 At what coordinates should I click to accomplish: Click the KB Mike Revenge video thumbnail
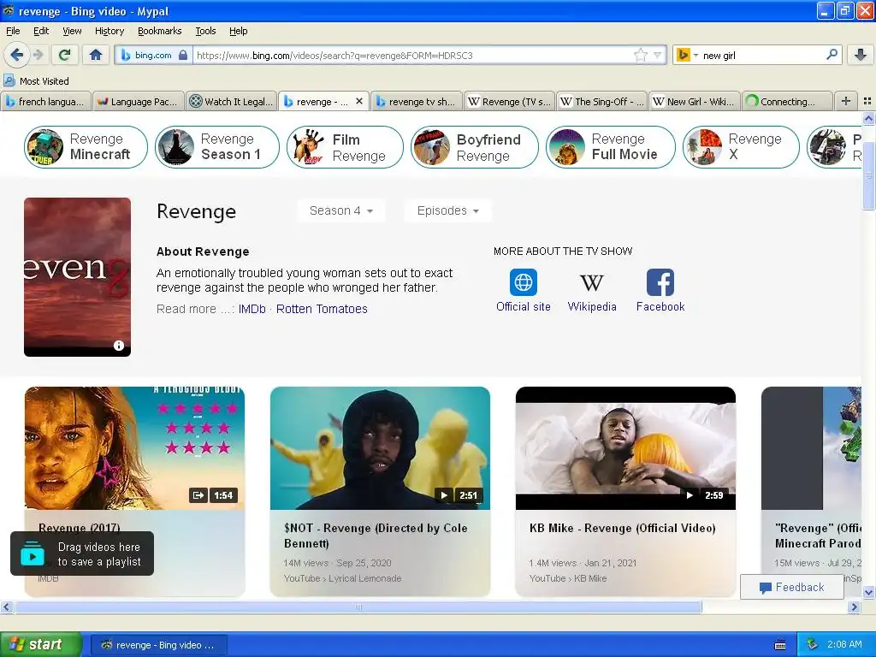click(625, 448)
